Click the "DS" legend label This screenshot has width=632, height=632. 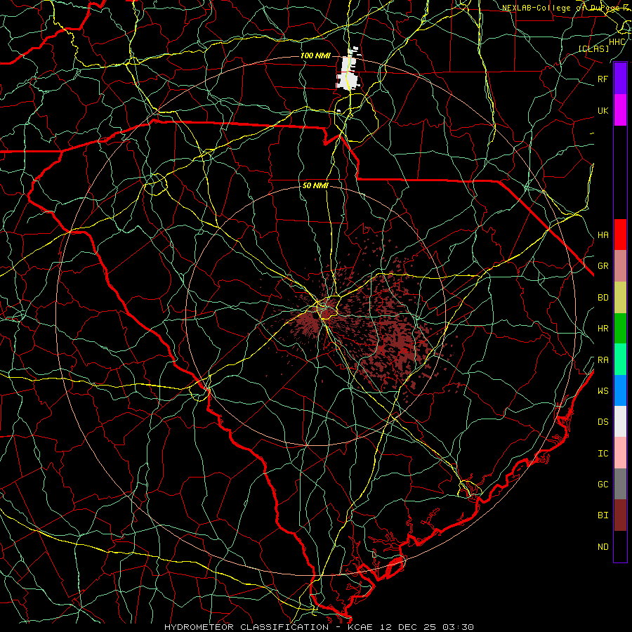tap(603, 422)
